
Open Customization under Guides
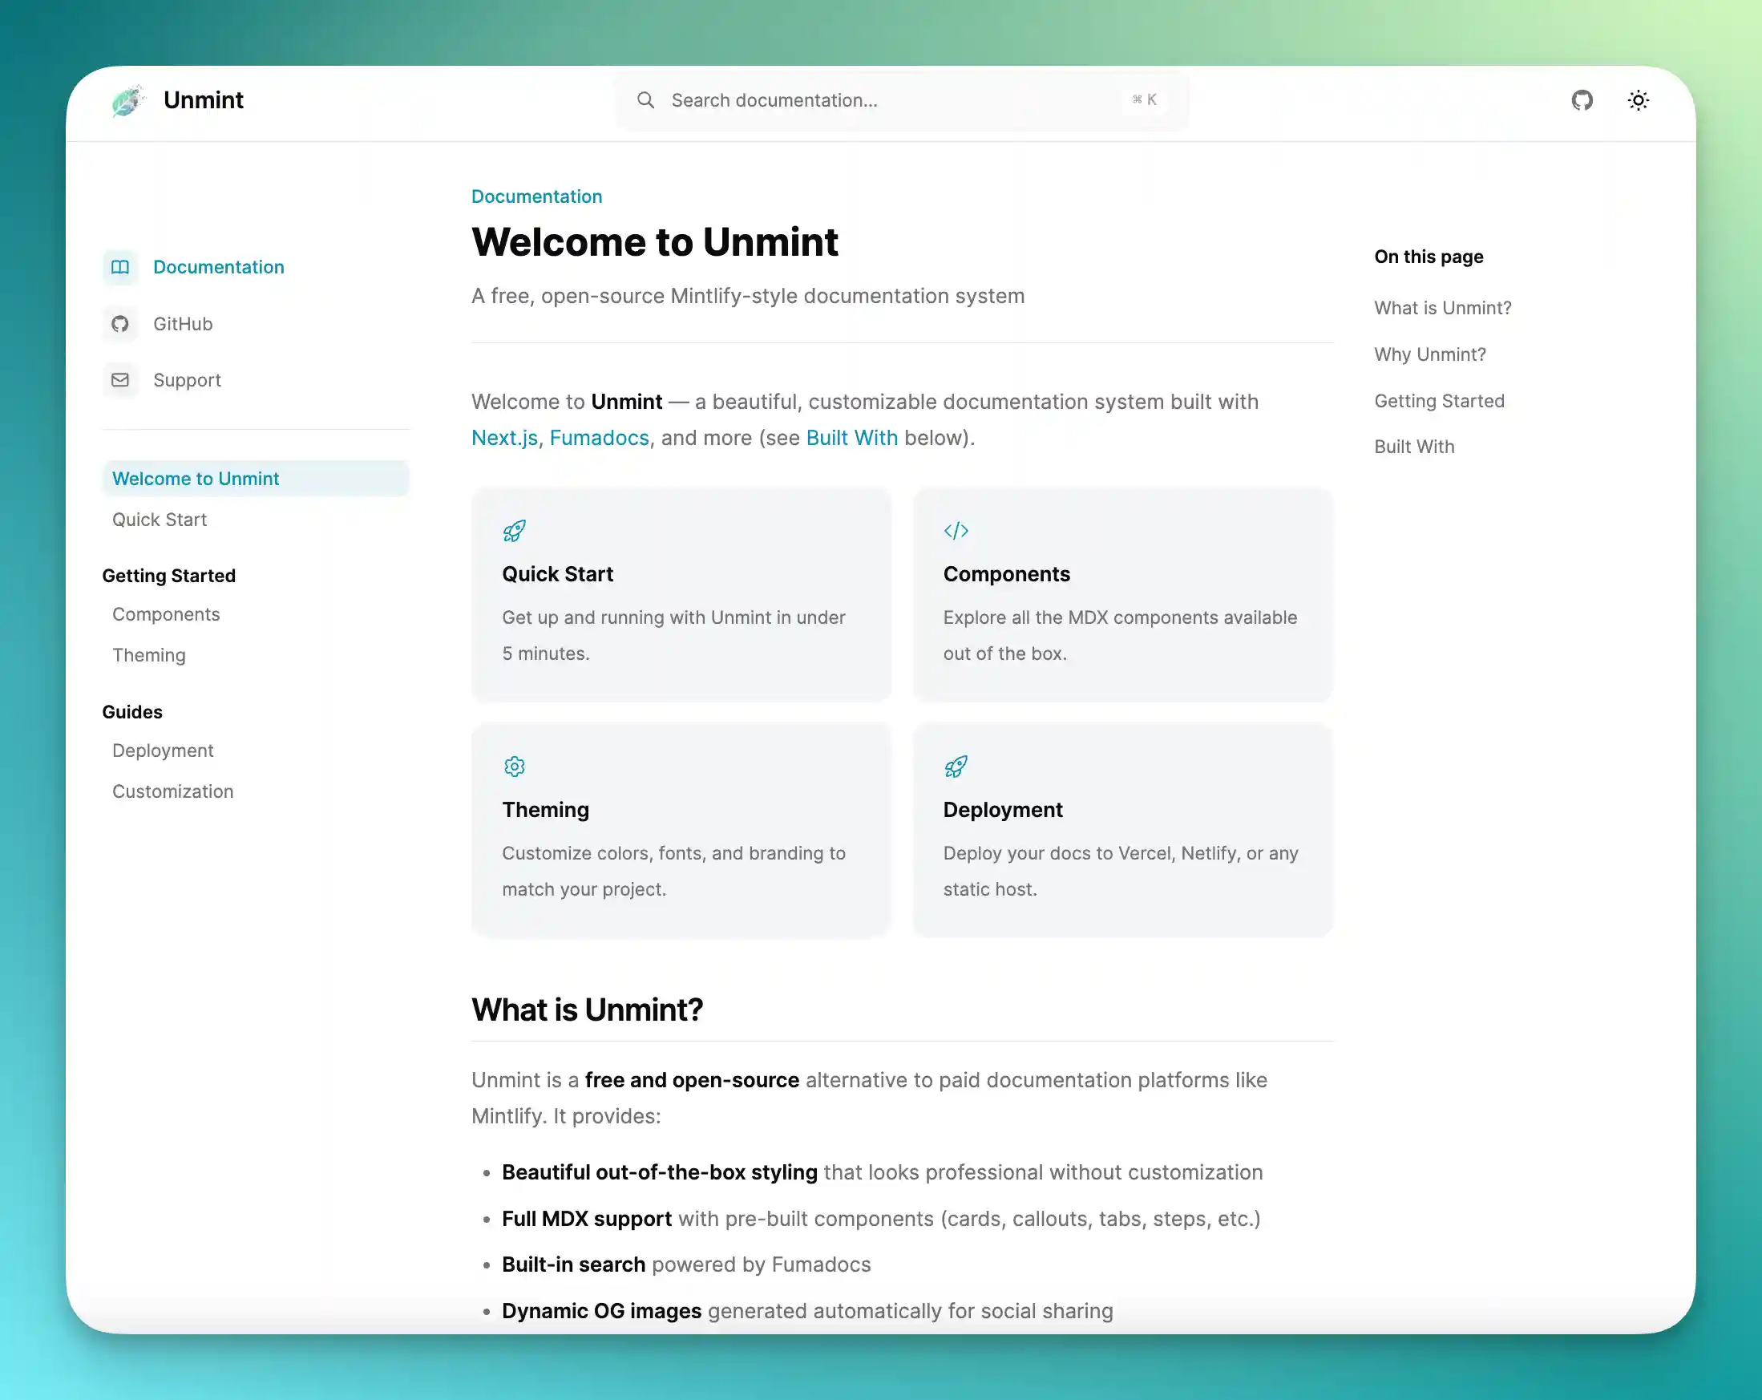click(172, 791)
